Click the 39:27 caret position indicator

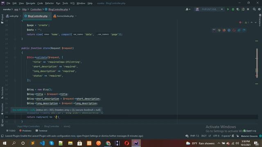click(x=204, y=136)
